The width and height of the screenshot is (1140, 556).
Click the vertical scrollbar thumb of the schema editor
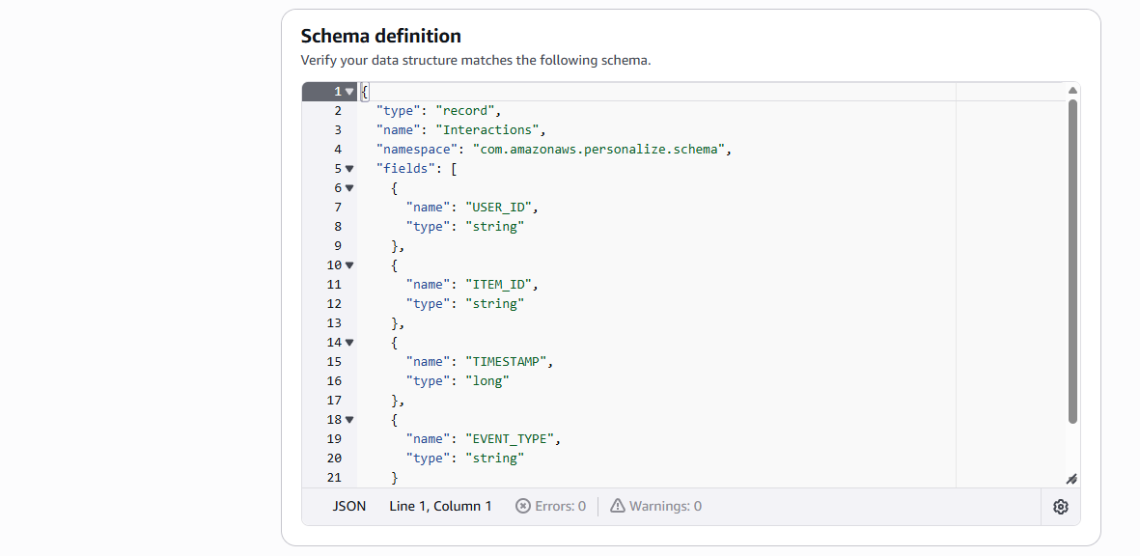(x=1072, y=261)
